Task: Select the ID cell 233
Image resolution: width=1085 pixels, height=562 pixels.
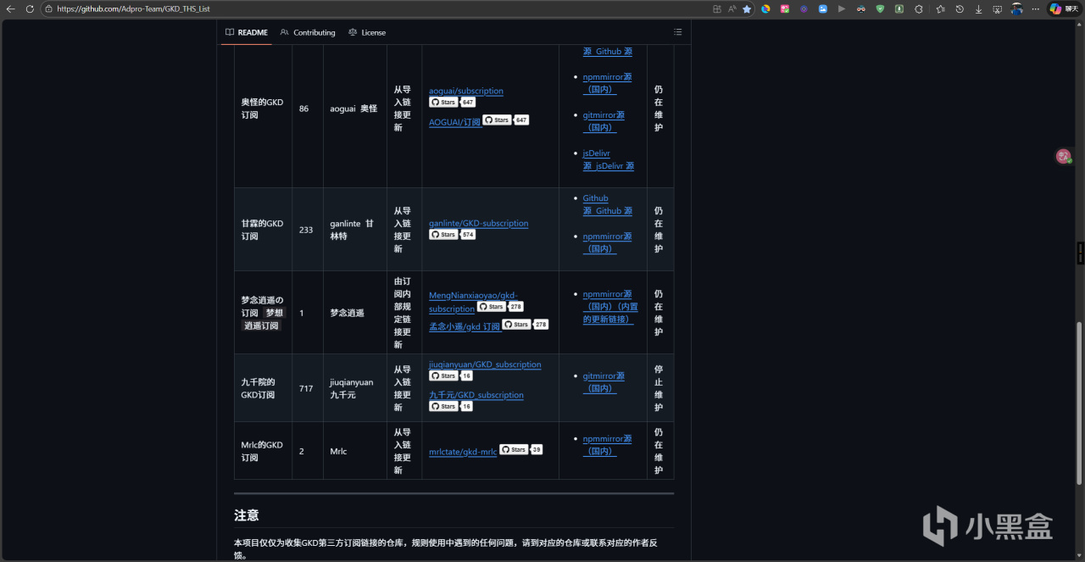Action: click(308, 230)
